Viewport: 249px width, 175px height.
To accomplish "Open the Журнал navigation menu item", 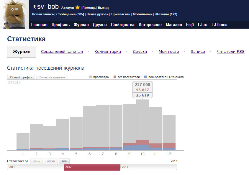I will pos(81,24).
